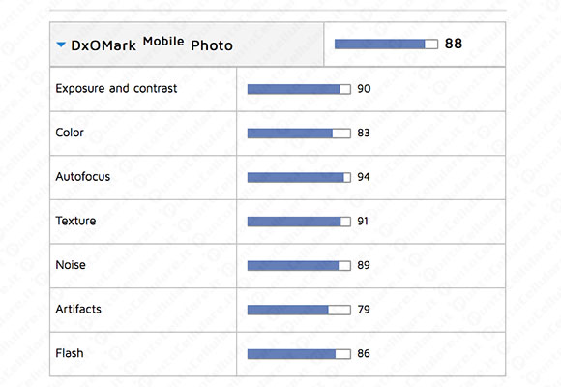Viewport: 561px width, 387px height.
Task: Click the Artifacts score value 79
Action: pos(364,310)
